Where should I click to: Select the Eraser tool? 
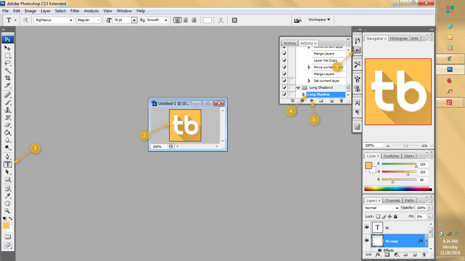click(7, 125)
